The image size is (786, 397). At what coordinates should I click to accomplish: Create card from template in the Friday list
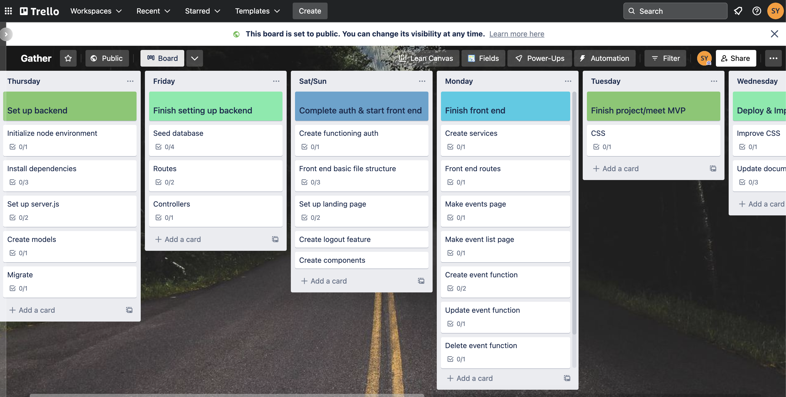[x=275, y=239]
